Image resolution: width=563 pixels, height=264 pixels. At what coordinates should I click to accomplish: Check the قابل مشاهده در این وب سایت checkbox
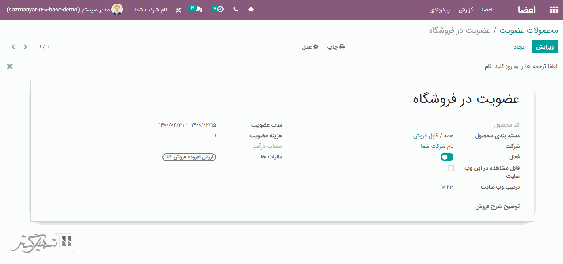pyautogui.click(x=450, y=168)
